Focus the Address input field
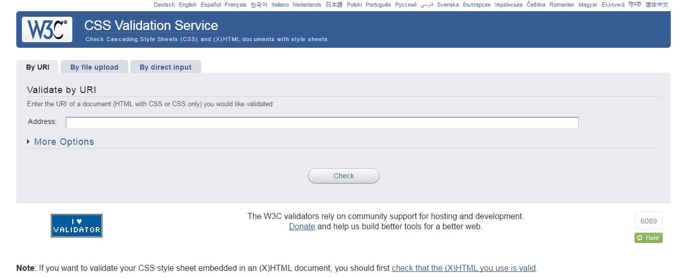The image size is (685, 278). pos(322,122)
